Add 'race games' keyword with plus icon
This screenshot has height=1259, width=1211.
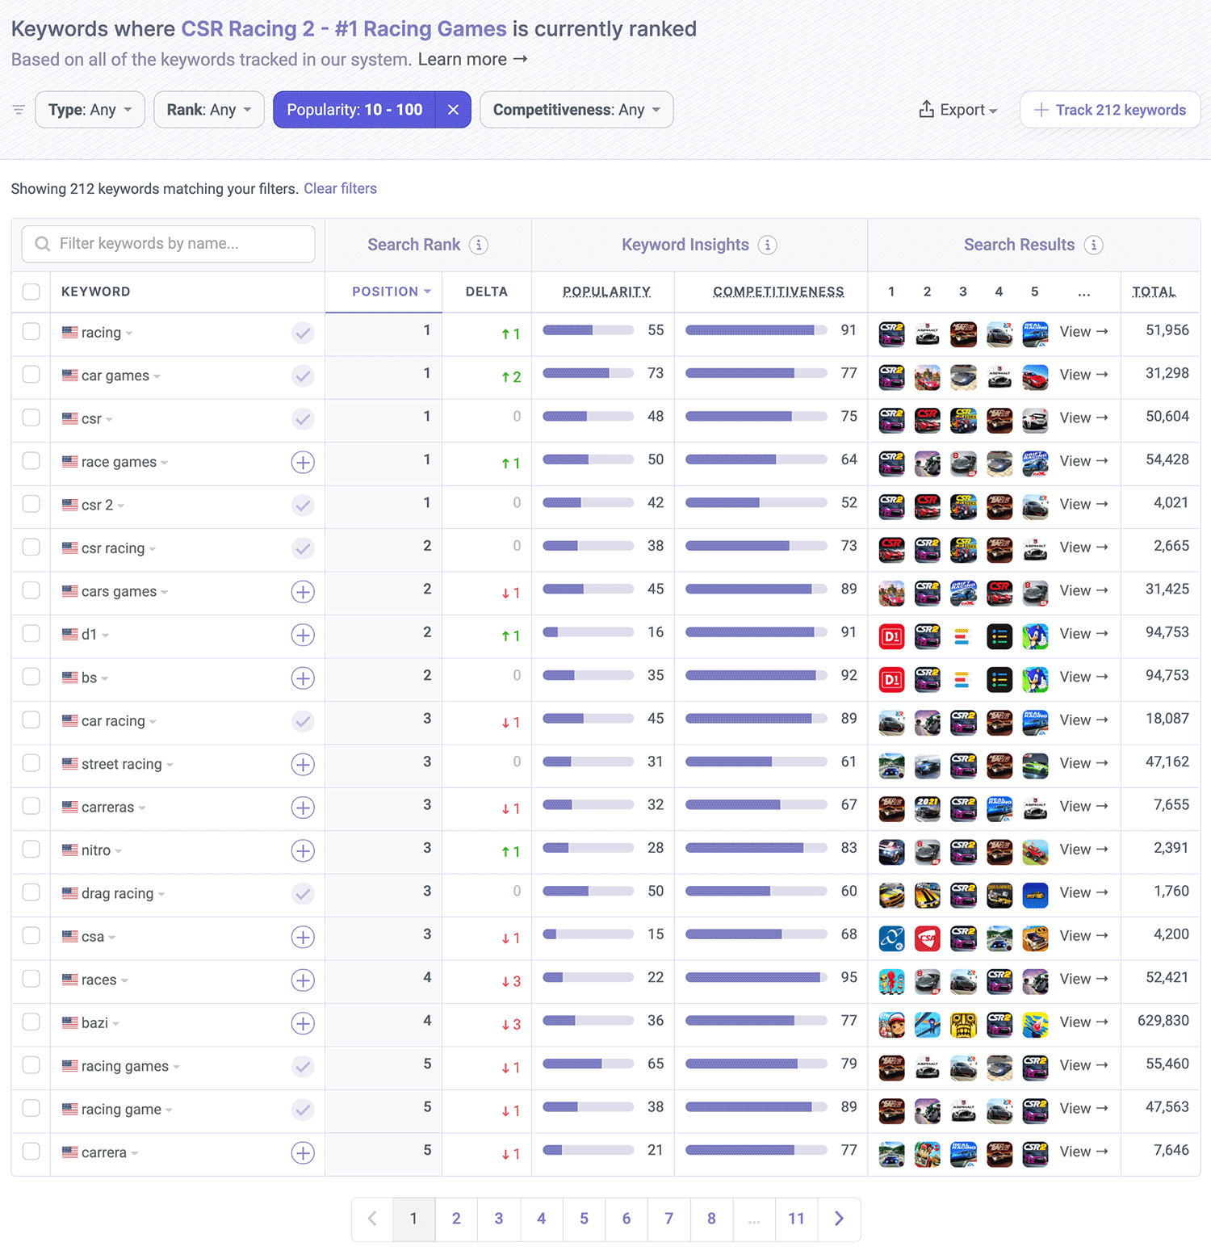303,463
